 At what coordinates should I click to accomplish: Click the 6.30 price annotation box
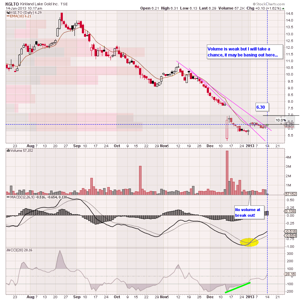[x=262, y=107]
